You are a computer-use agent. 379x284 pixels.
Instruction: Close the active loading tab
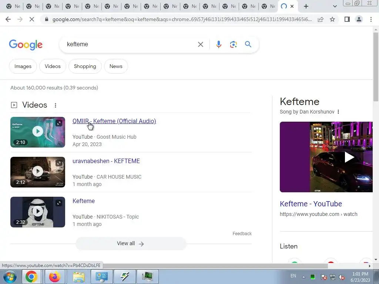(292, 6)
